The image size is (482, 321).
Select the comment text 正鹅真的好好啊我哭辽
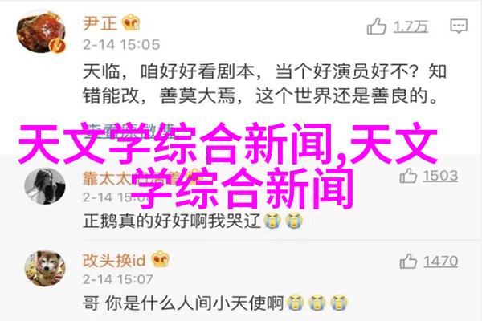point(172,221)
